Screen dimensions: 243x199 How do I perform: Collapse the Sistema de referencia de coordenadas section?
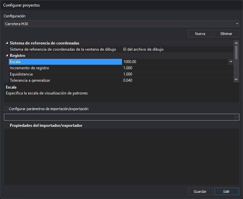[7, 43]
